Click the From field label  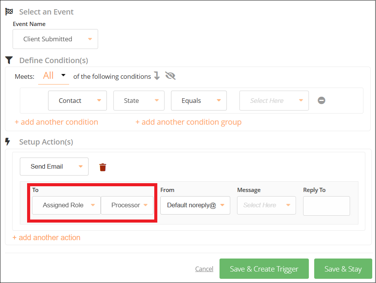(x=167, y=190)
